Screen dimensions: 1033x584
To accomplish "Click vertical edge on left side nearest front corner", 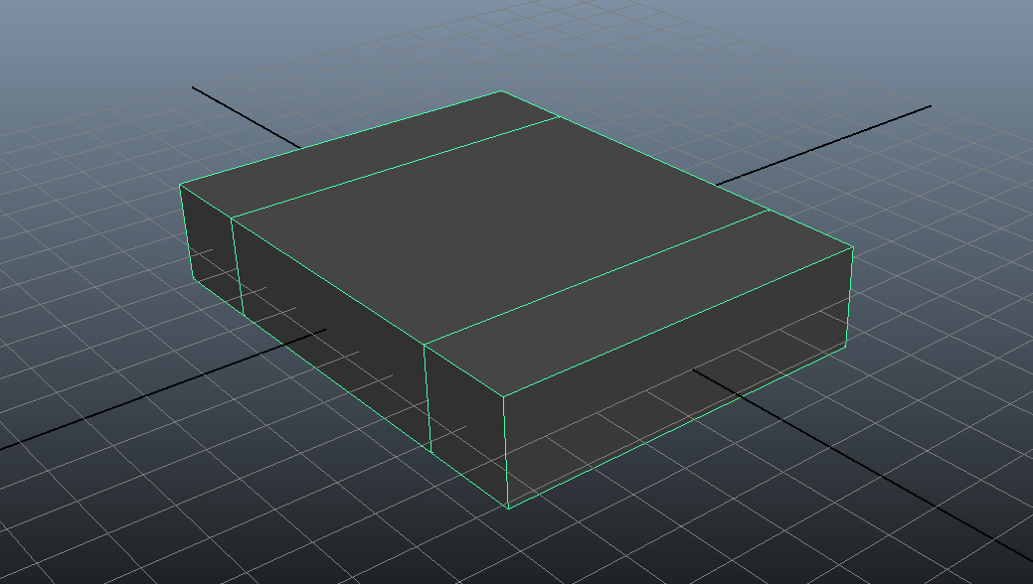I will point(428,397).
